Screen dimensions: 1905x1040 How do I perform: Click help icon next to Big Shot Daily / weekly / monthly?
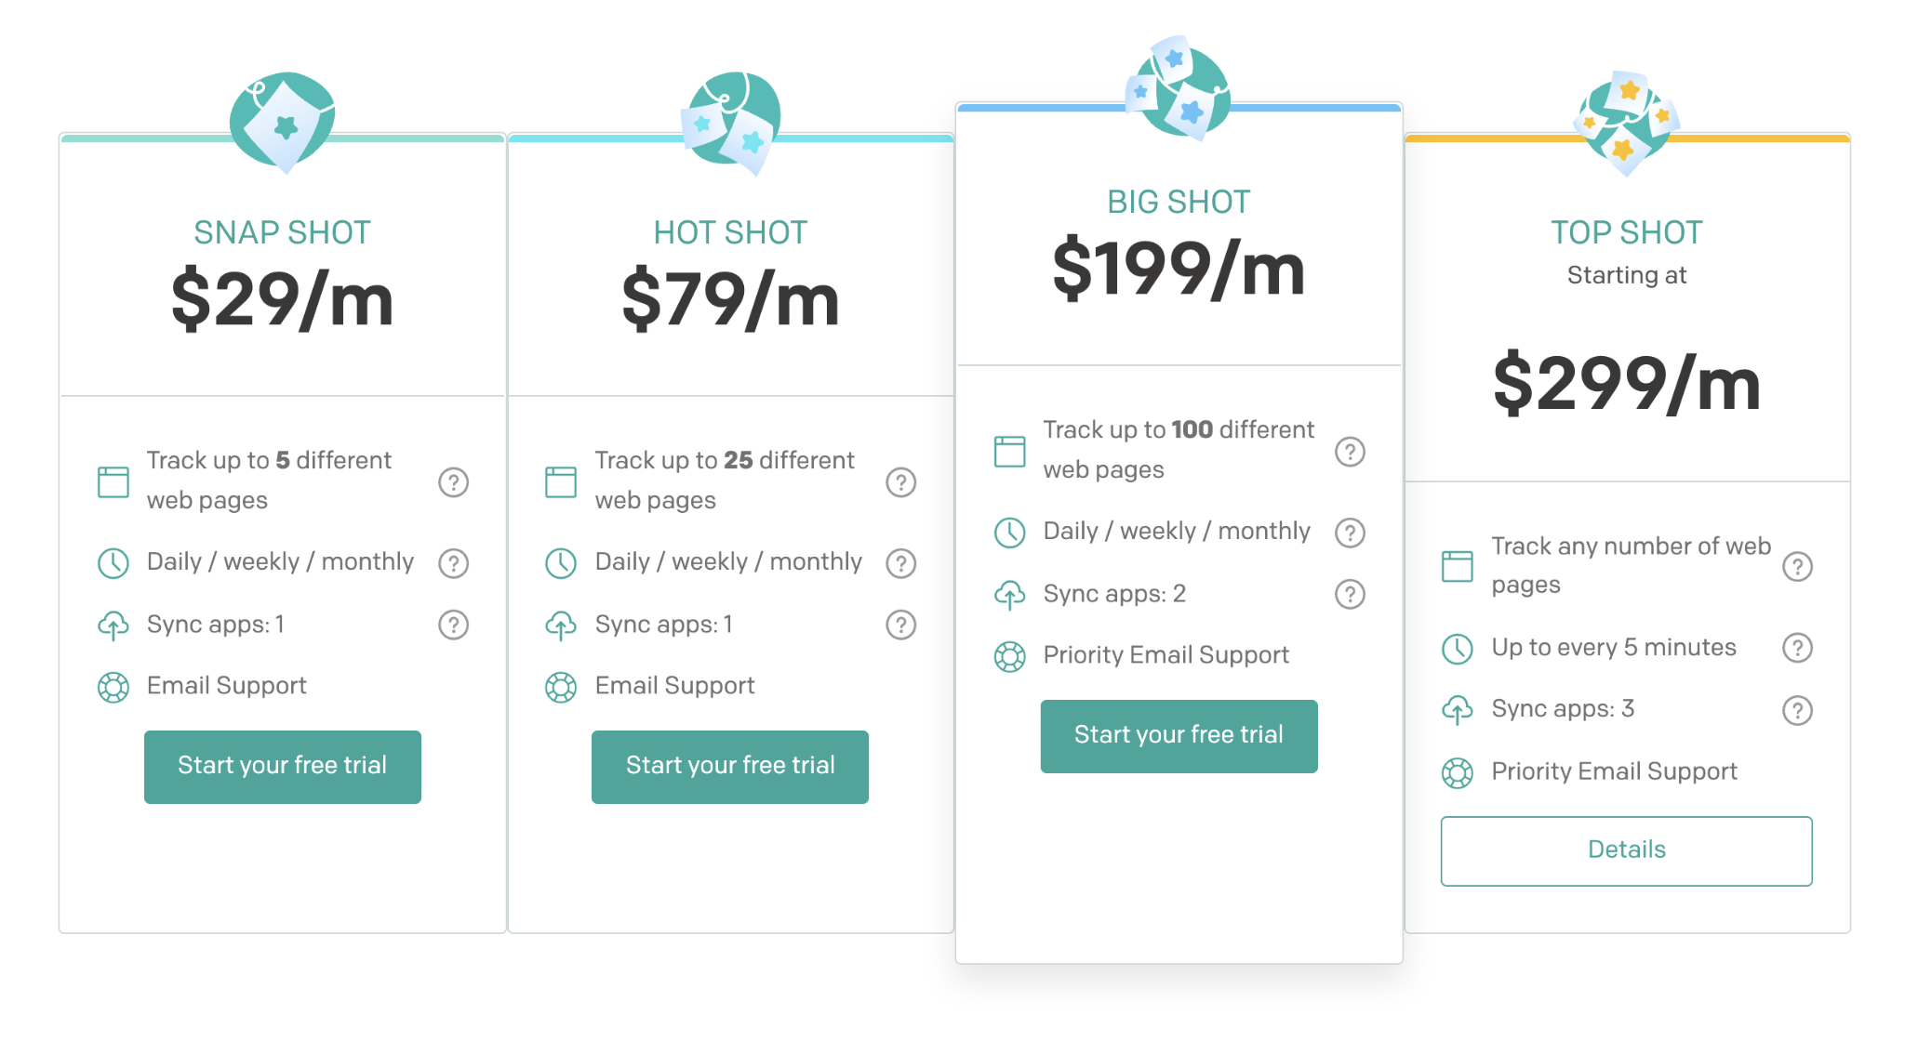click(x=1350, y=533)
